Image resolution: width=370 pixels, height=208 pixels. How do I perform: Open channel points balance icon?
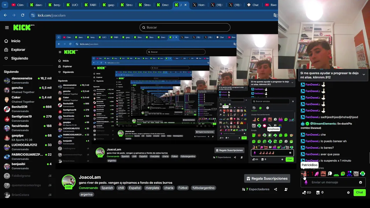[304, 192]
